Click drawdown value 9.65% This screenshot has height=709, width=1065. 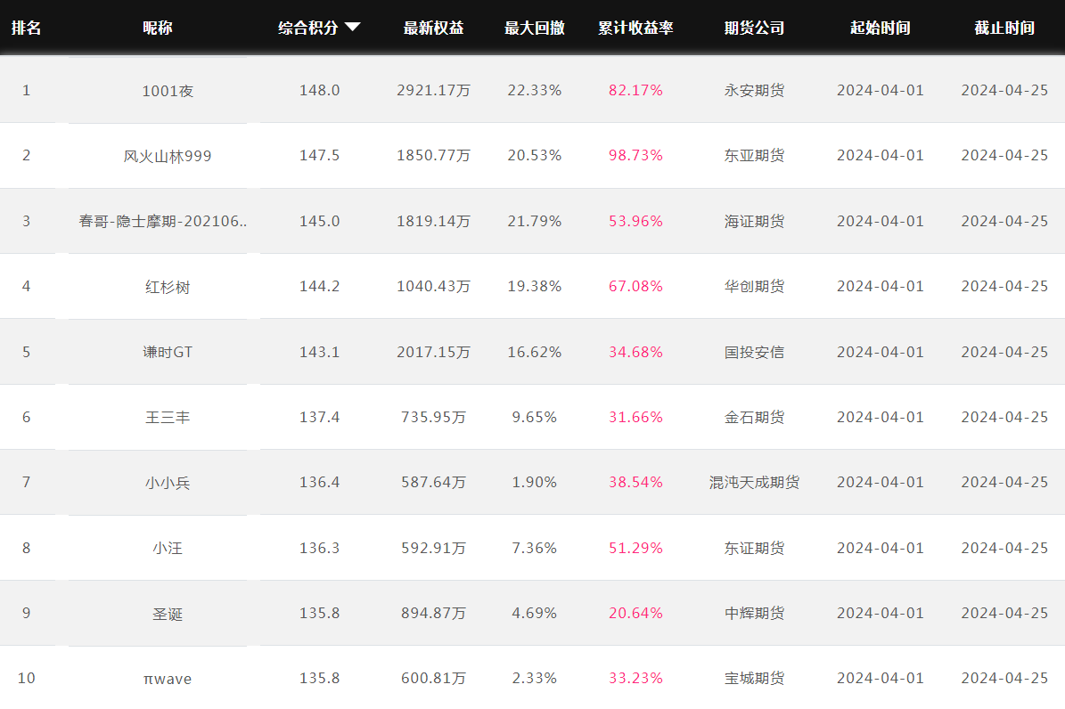click(x=535, y=417)
